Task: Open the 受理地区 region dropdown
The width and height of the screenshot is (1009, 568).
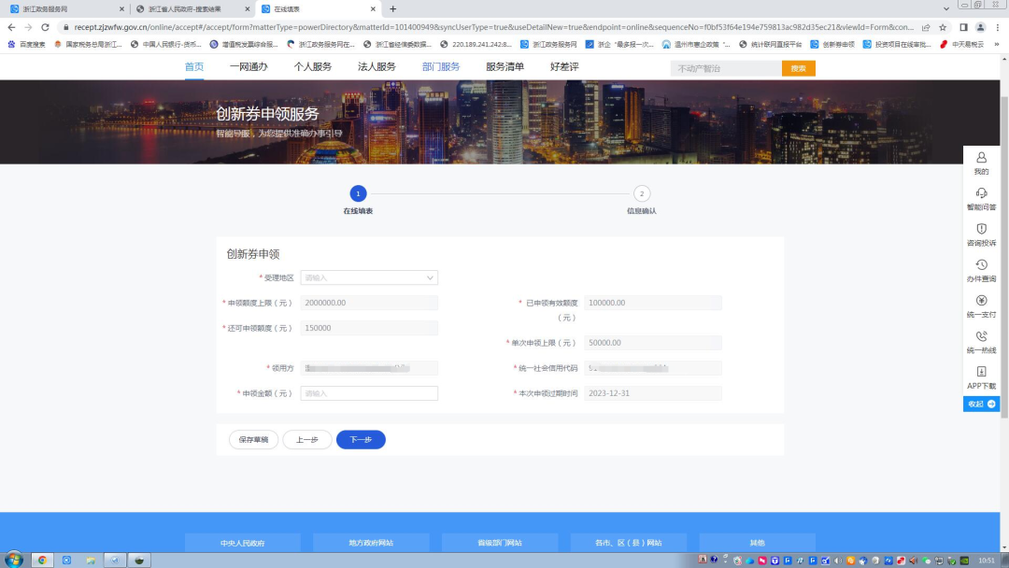Action: (x=368, y=277)
